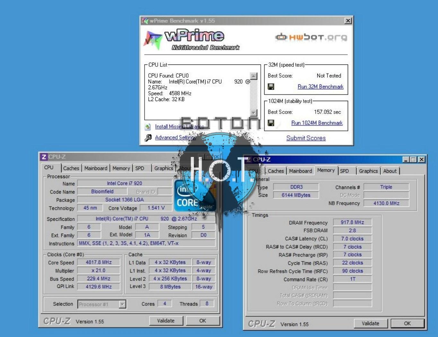
Task: Click the wPrime title bar icon
Action: 145,21
